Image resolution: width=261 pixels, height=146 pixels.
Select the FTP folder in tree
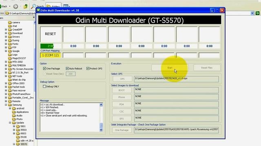coord(14,47)
